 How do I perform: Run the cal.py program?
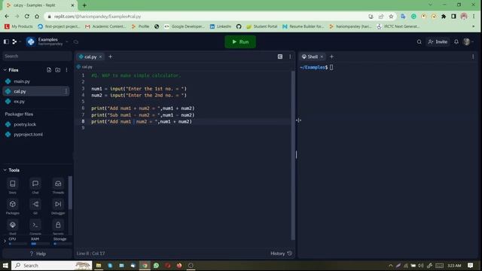tap(240, 42)
